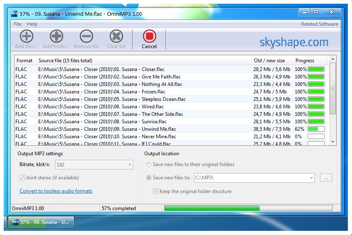This screenshot has height=235, width=352.
Task: Click the OmniMP3 icon in title bar
Action: coord(15,14)
